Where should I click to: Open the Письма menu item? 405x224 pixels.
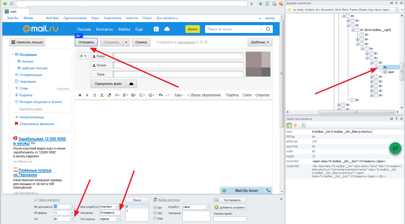pyautogui.click(x=84, y=29)
